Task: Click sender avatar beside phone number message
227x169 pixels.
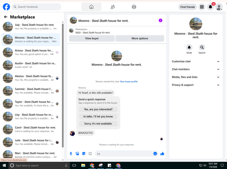Action: tap(72, 134)
